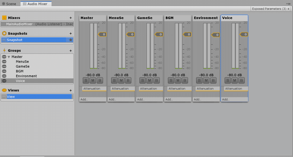Screen dimensions: 293x157
Task: Bypass effects on the GameSe channel
Action: click(156, 81)
